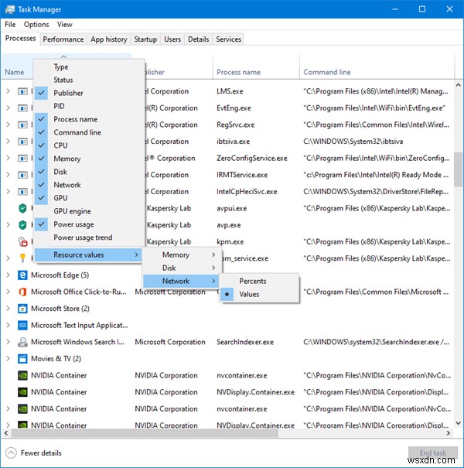Viewport: 464px width, 468px height.
Task: Uncheck Publisher column in context menu
Action: pyautogui.click(x=89, y=93)
